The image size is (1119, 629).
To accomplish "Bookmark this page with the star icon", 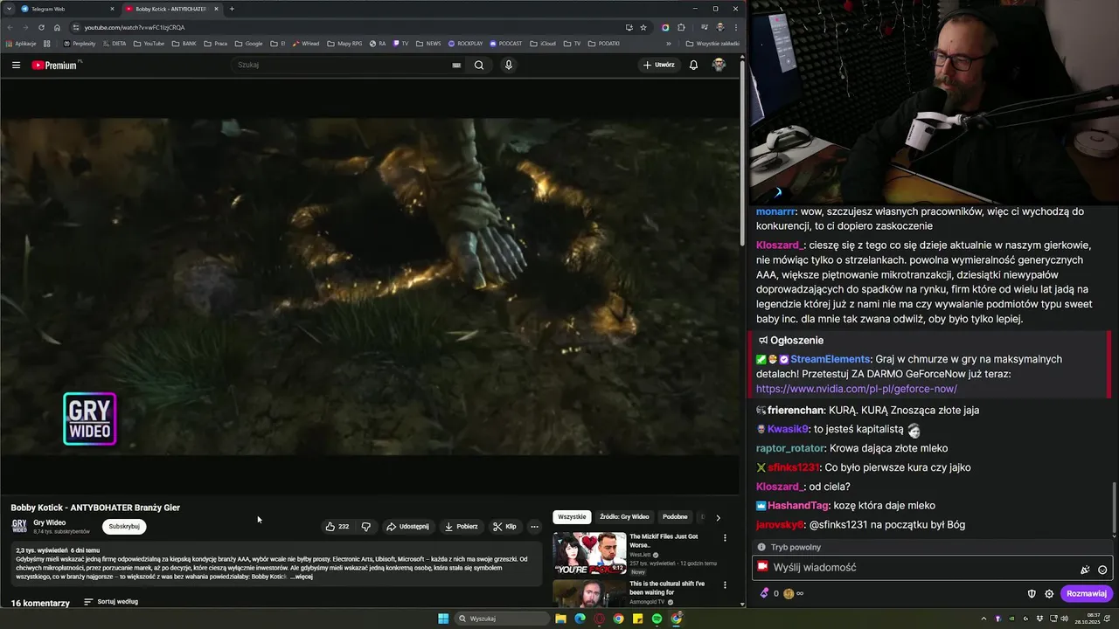I will [643, 27].
